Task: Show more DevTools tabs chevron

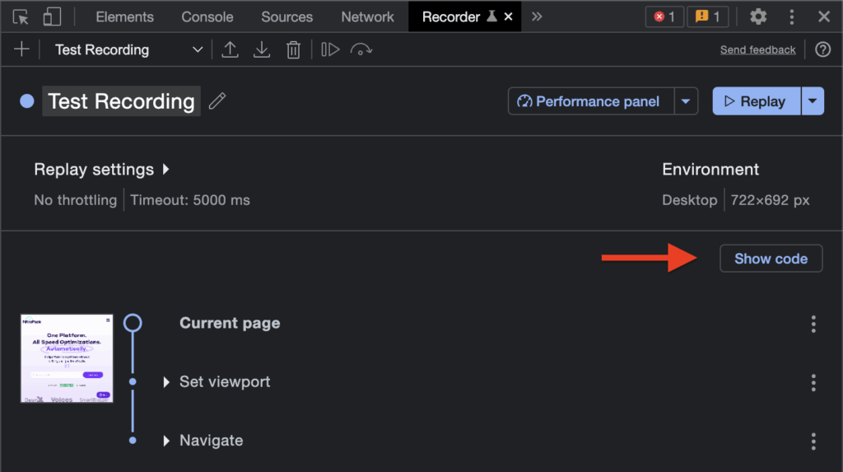Action: (537, 16)
